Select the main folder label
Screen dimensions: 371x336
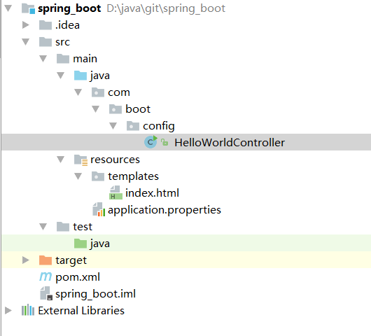click(85, 59)
